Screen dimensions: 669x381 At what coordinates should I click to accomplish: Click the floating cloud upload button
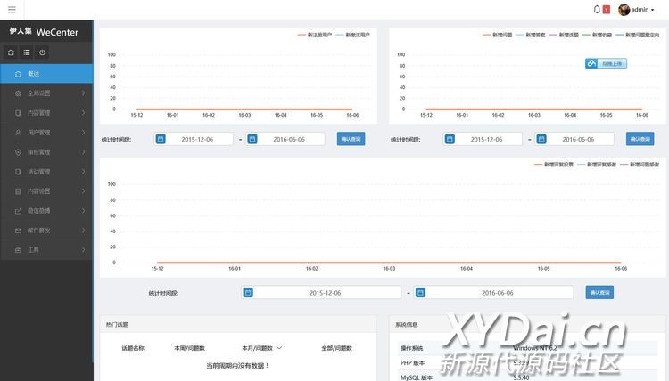click(x=606, y=63)
